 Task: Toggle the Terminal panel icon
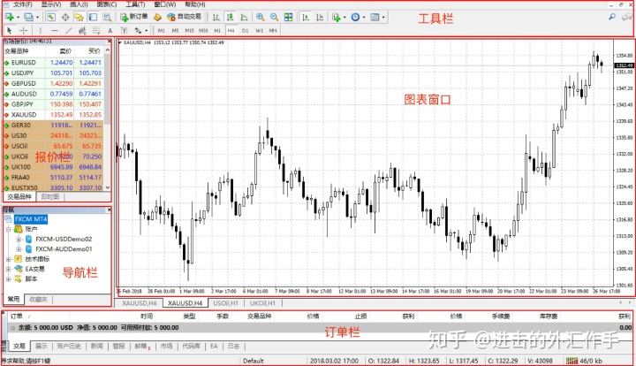(x=93, y=17)
